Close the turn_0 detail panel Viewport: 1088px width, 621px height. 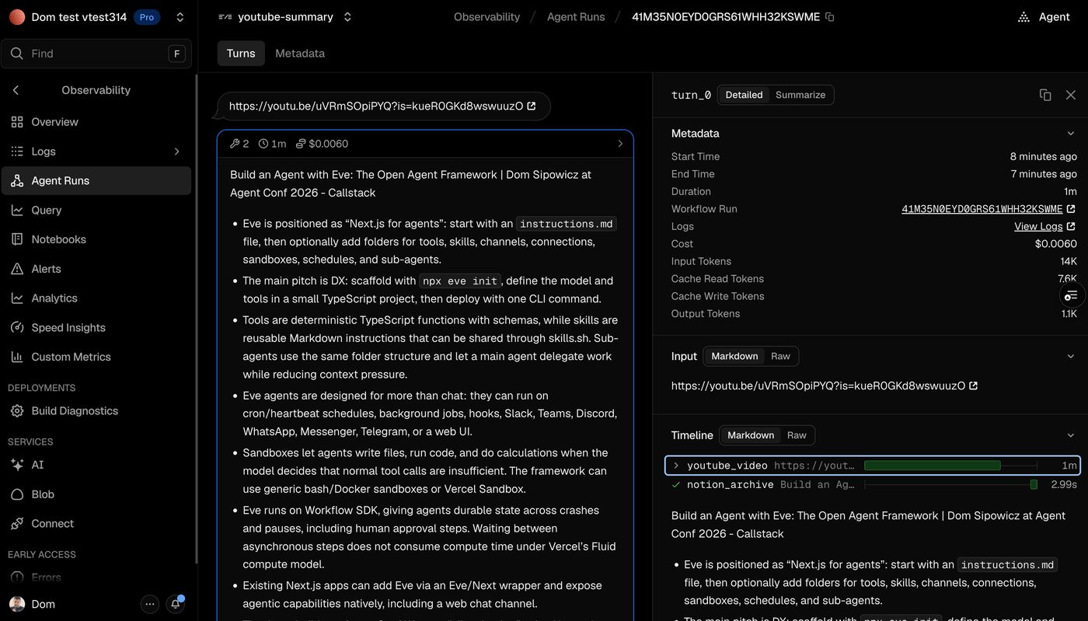[1071, 95]
